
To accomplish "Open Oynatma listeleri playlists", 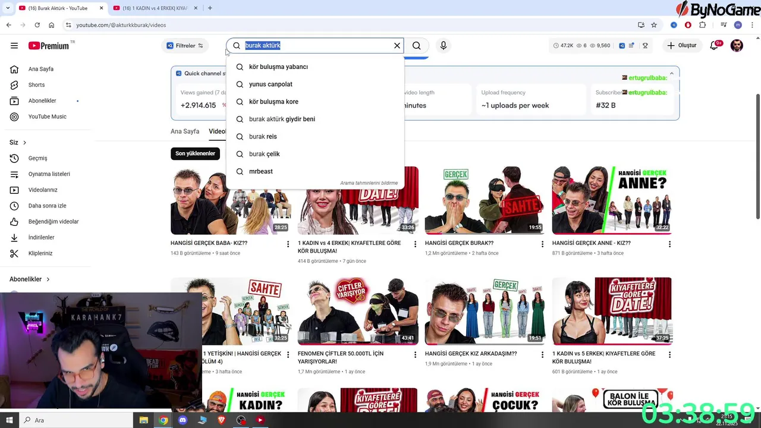I will [x=48, y=174].
